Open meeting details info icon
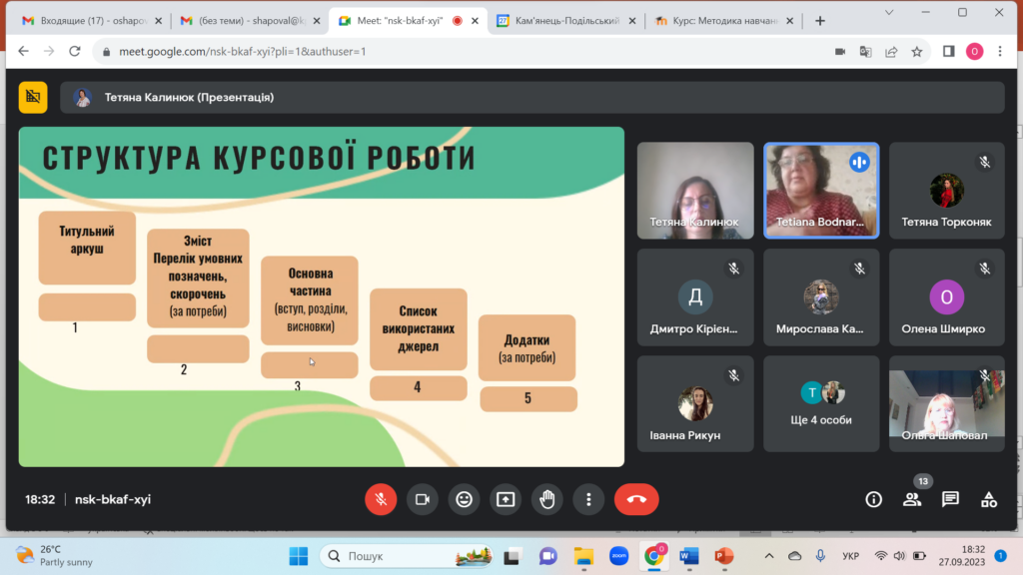Image resolution: width=1023 pixels, height=575 pixels. (874, 499)
